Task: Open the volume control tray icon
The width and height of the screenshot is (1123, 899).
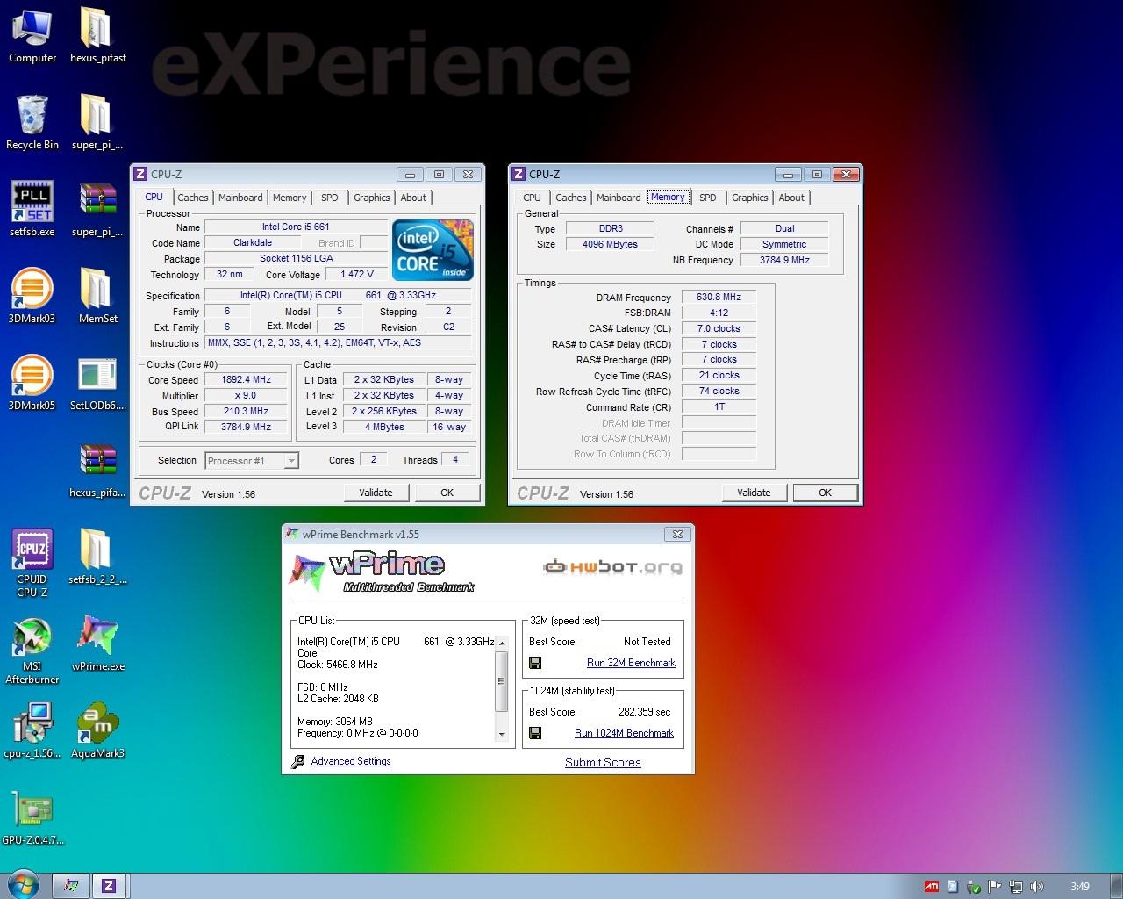Action: 1036,887
